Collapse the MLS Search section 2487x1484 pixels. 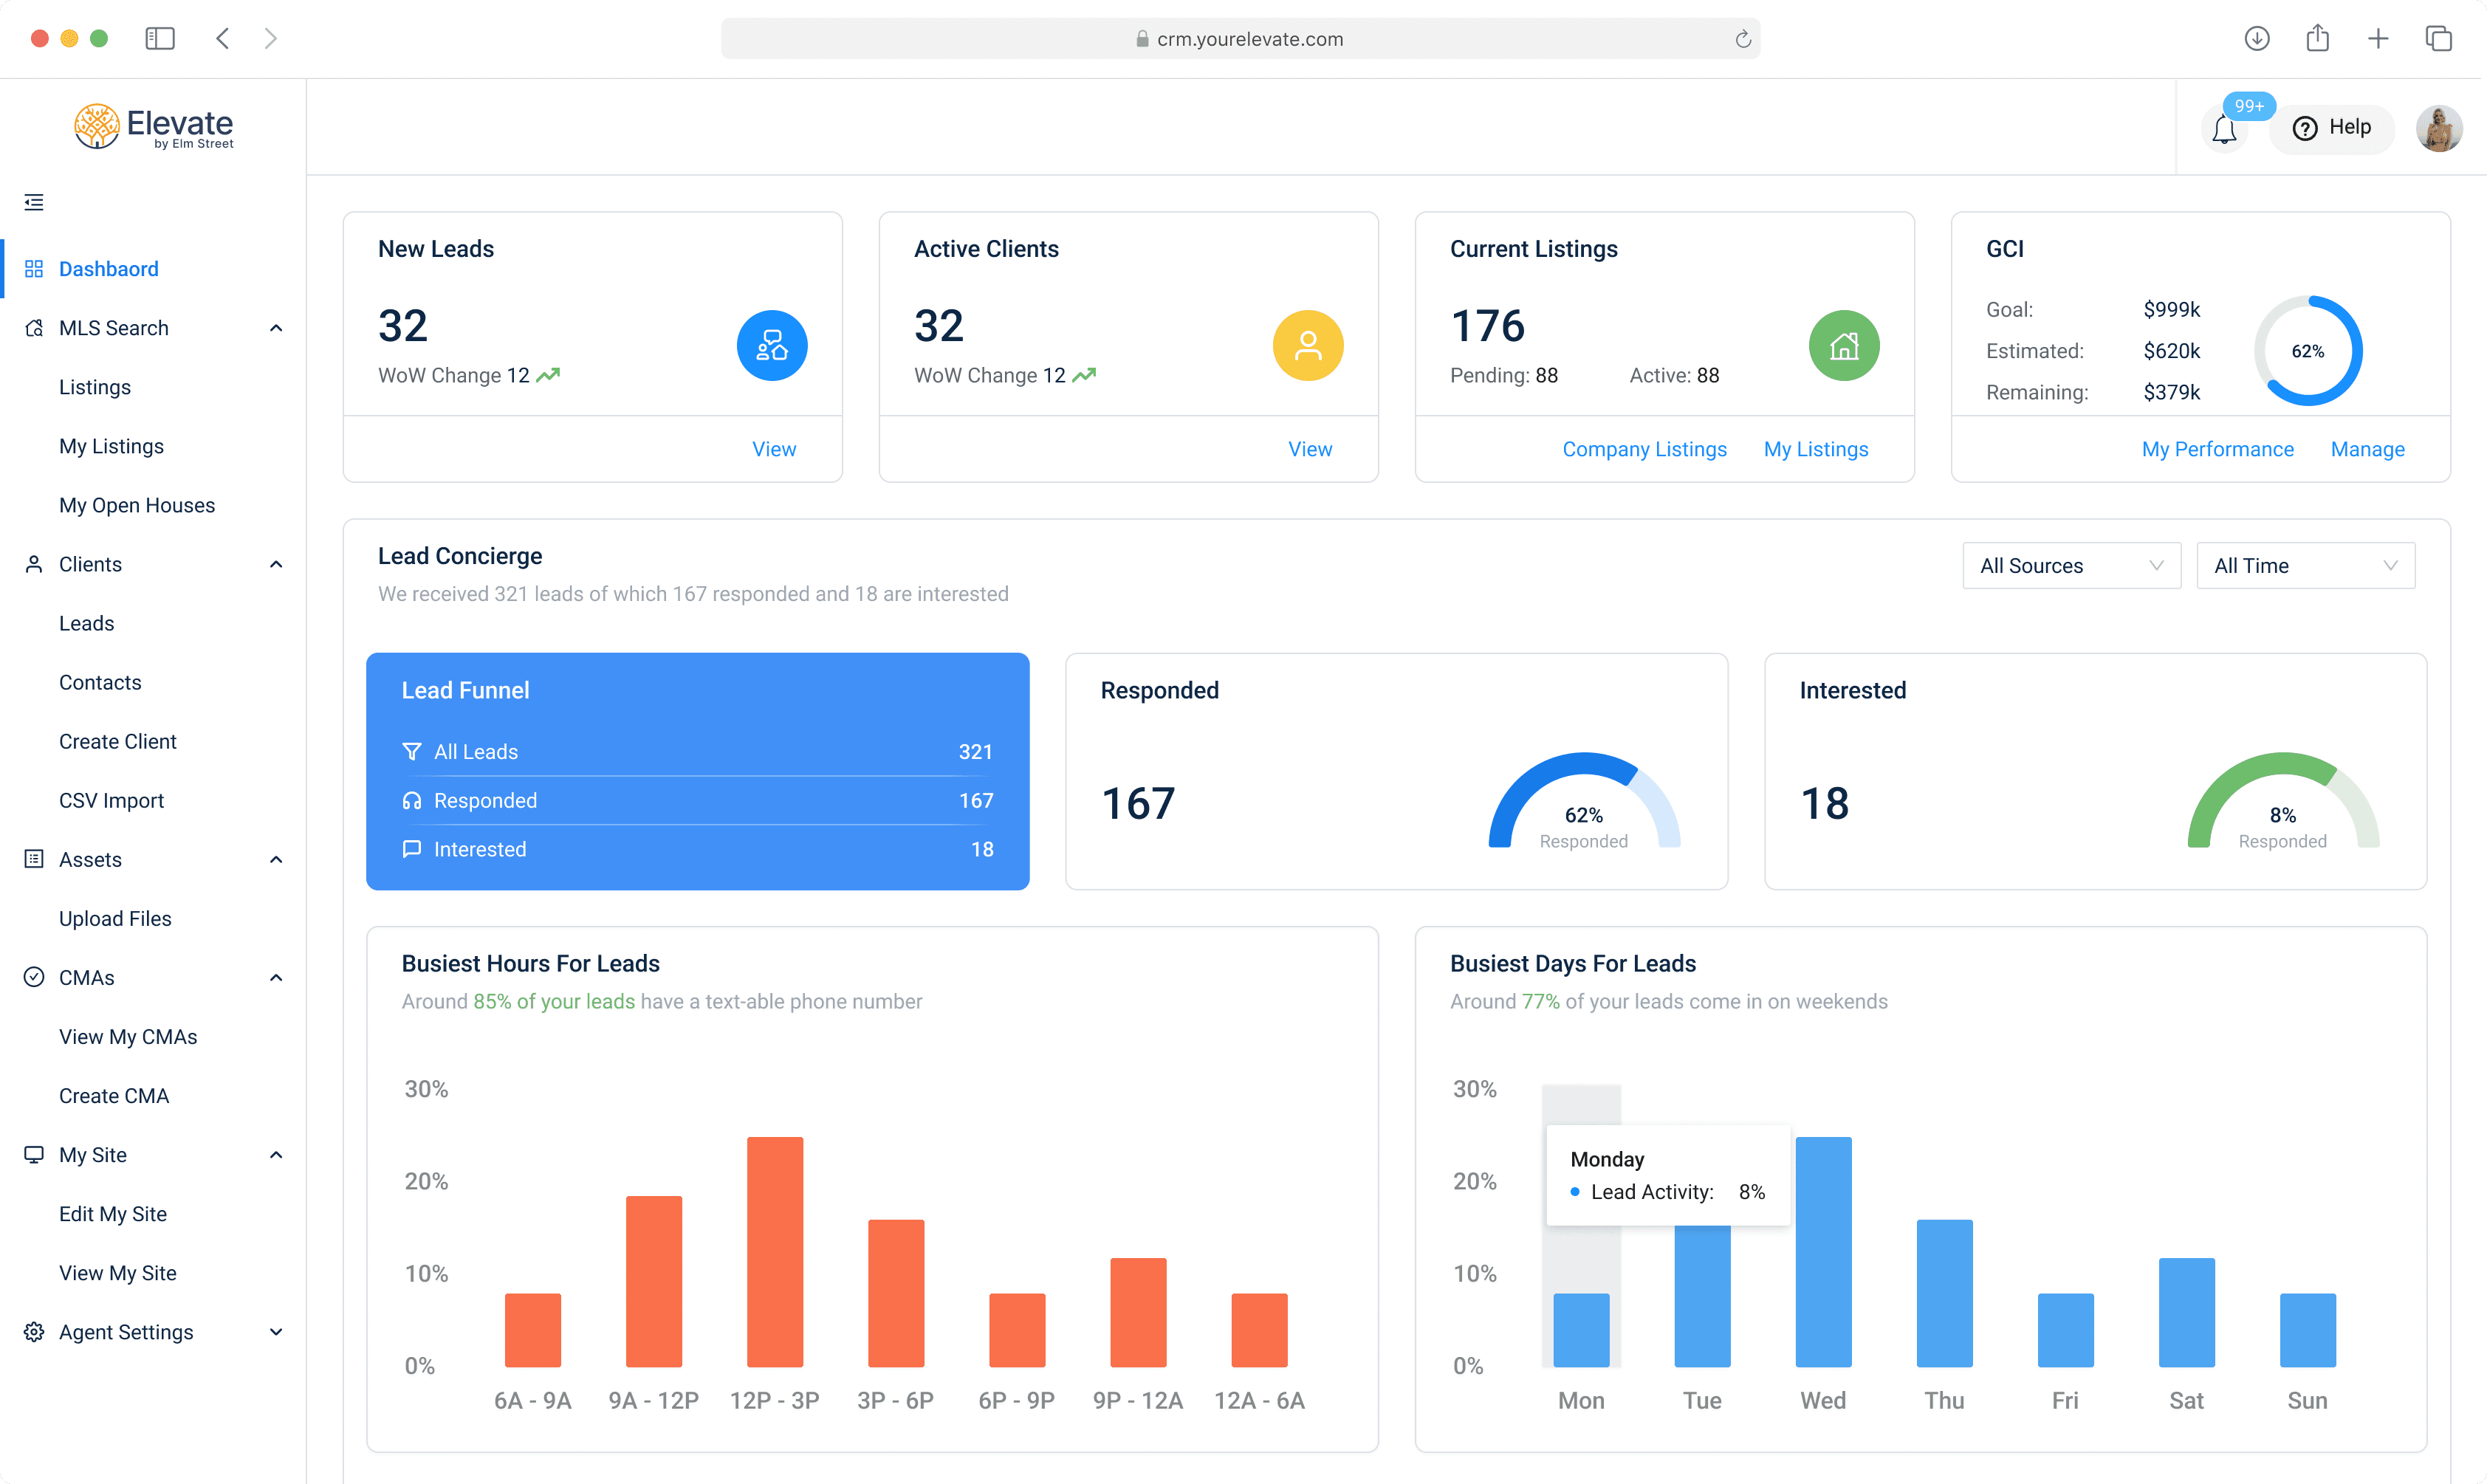coord(276,328)
